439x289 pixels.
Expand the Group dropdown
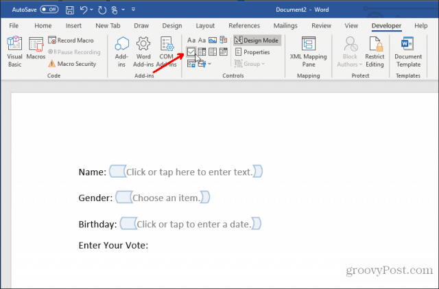(x=250, y=64)
